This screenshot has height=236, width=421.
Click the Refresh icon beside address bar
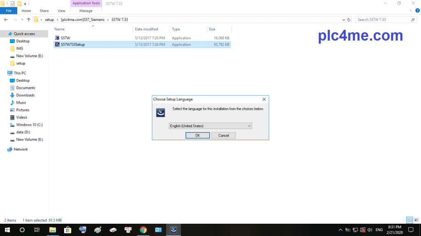pos(349,20)
